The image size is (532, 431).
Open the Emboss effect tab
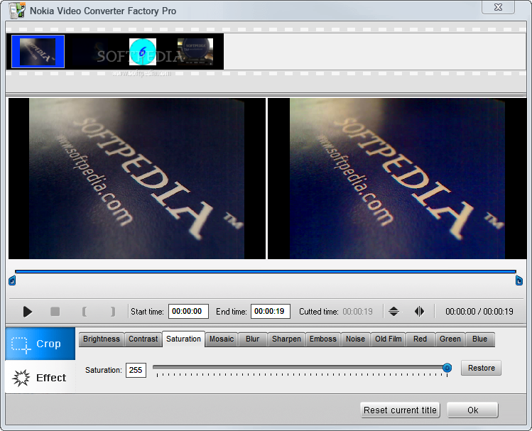[x=323, y=339]
